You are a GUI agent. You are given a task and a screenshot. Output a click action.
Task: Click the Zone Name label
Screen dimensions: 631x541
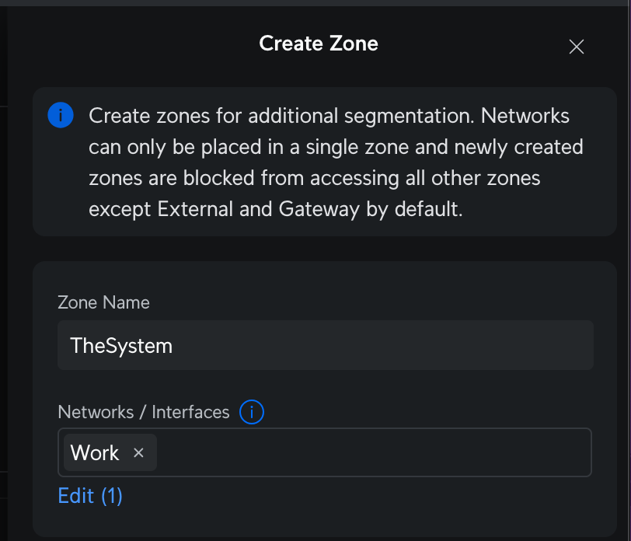point(103,302)
